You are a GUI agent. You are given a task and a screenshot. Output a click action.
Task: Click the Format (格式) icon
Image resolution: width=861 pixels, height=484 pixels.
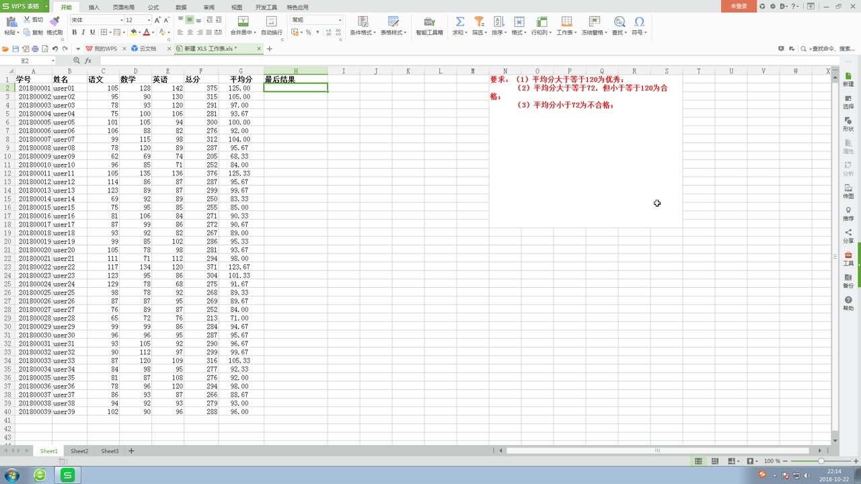[518, 22]
